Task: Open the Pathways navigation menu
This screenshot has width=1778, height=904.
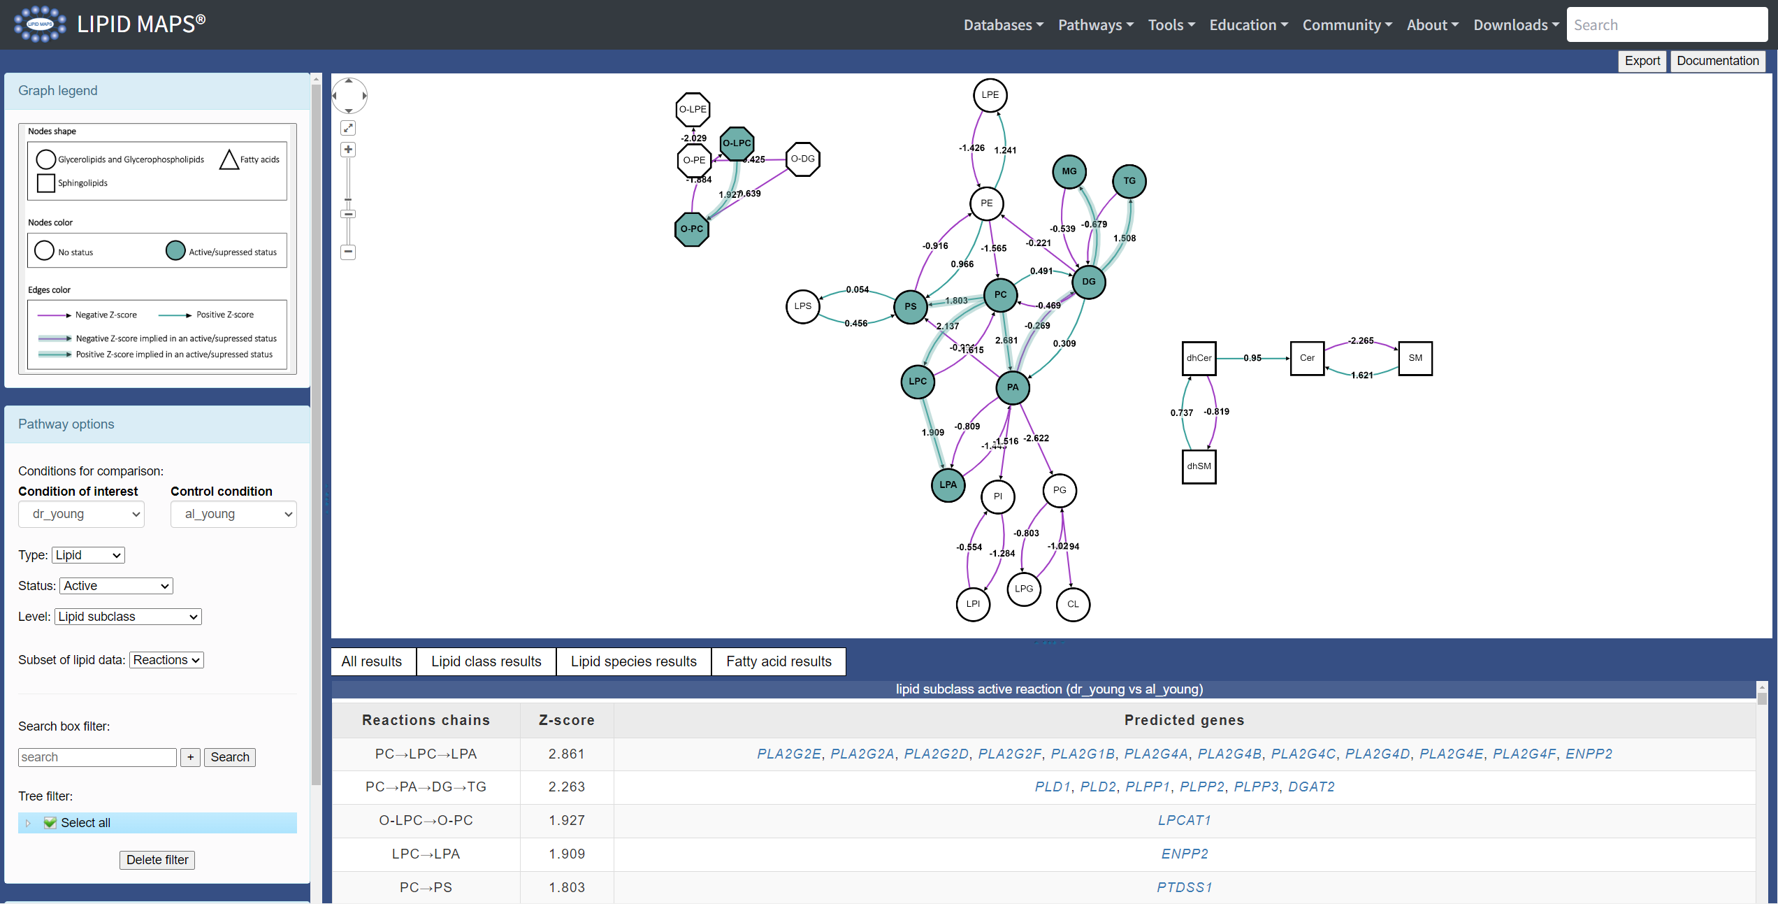Action: pyautogui.click(x=1095, y=25)
